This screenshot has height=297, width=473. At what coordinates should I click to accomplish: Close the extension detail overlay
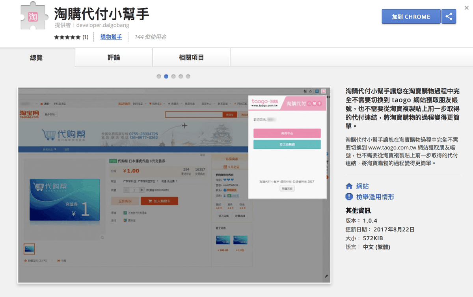(x=467, y=7)
